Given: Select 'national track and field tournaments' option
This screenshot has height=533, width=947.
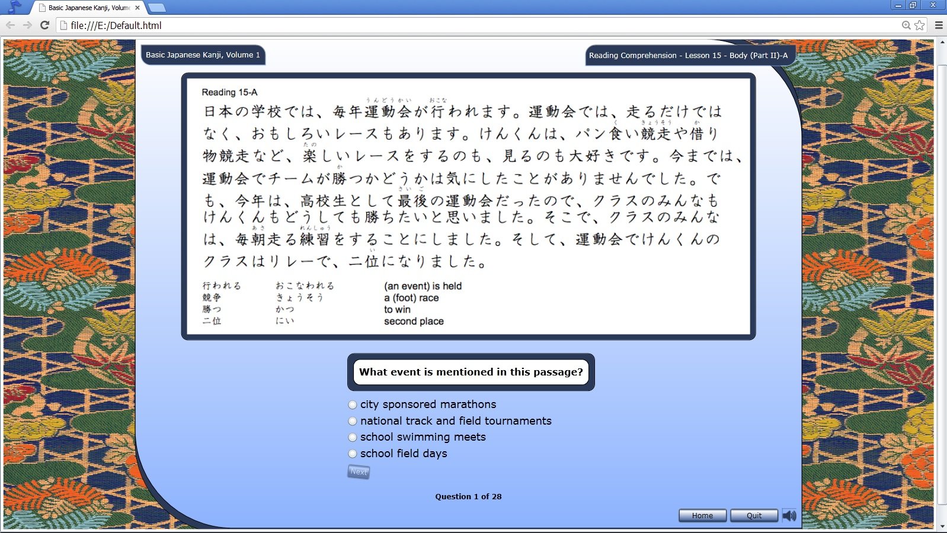Looking at the screenshot, I should click(353, 421).
